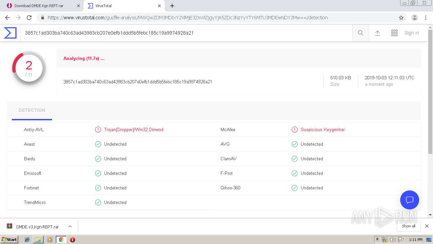Open the apps grid icon
Image resolution: width=433 pixels, height=244 pixels.
(394, 33)
